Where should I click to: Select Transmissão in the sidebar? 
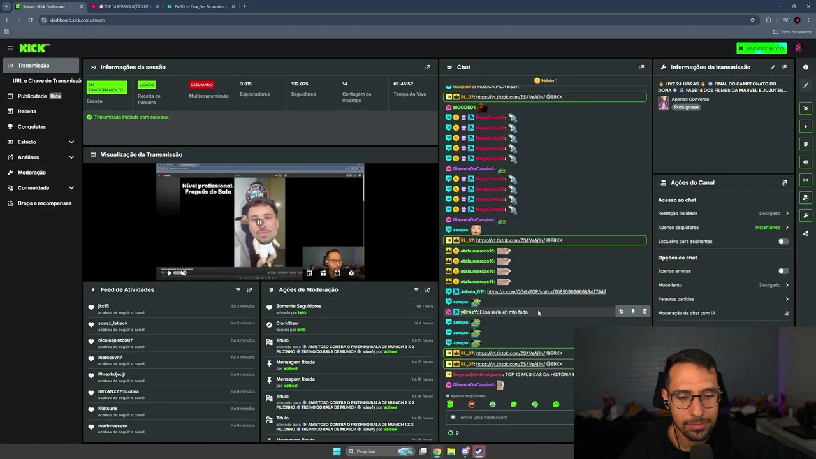tap(41, 66)
